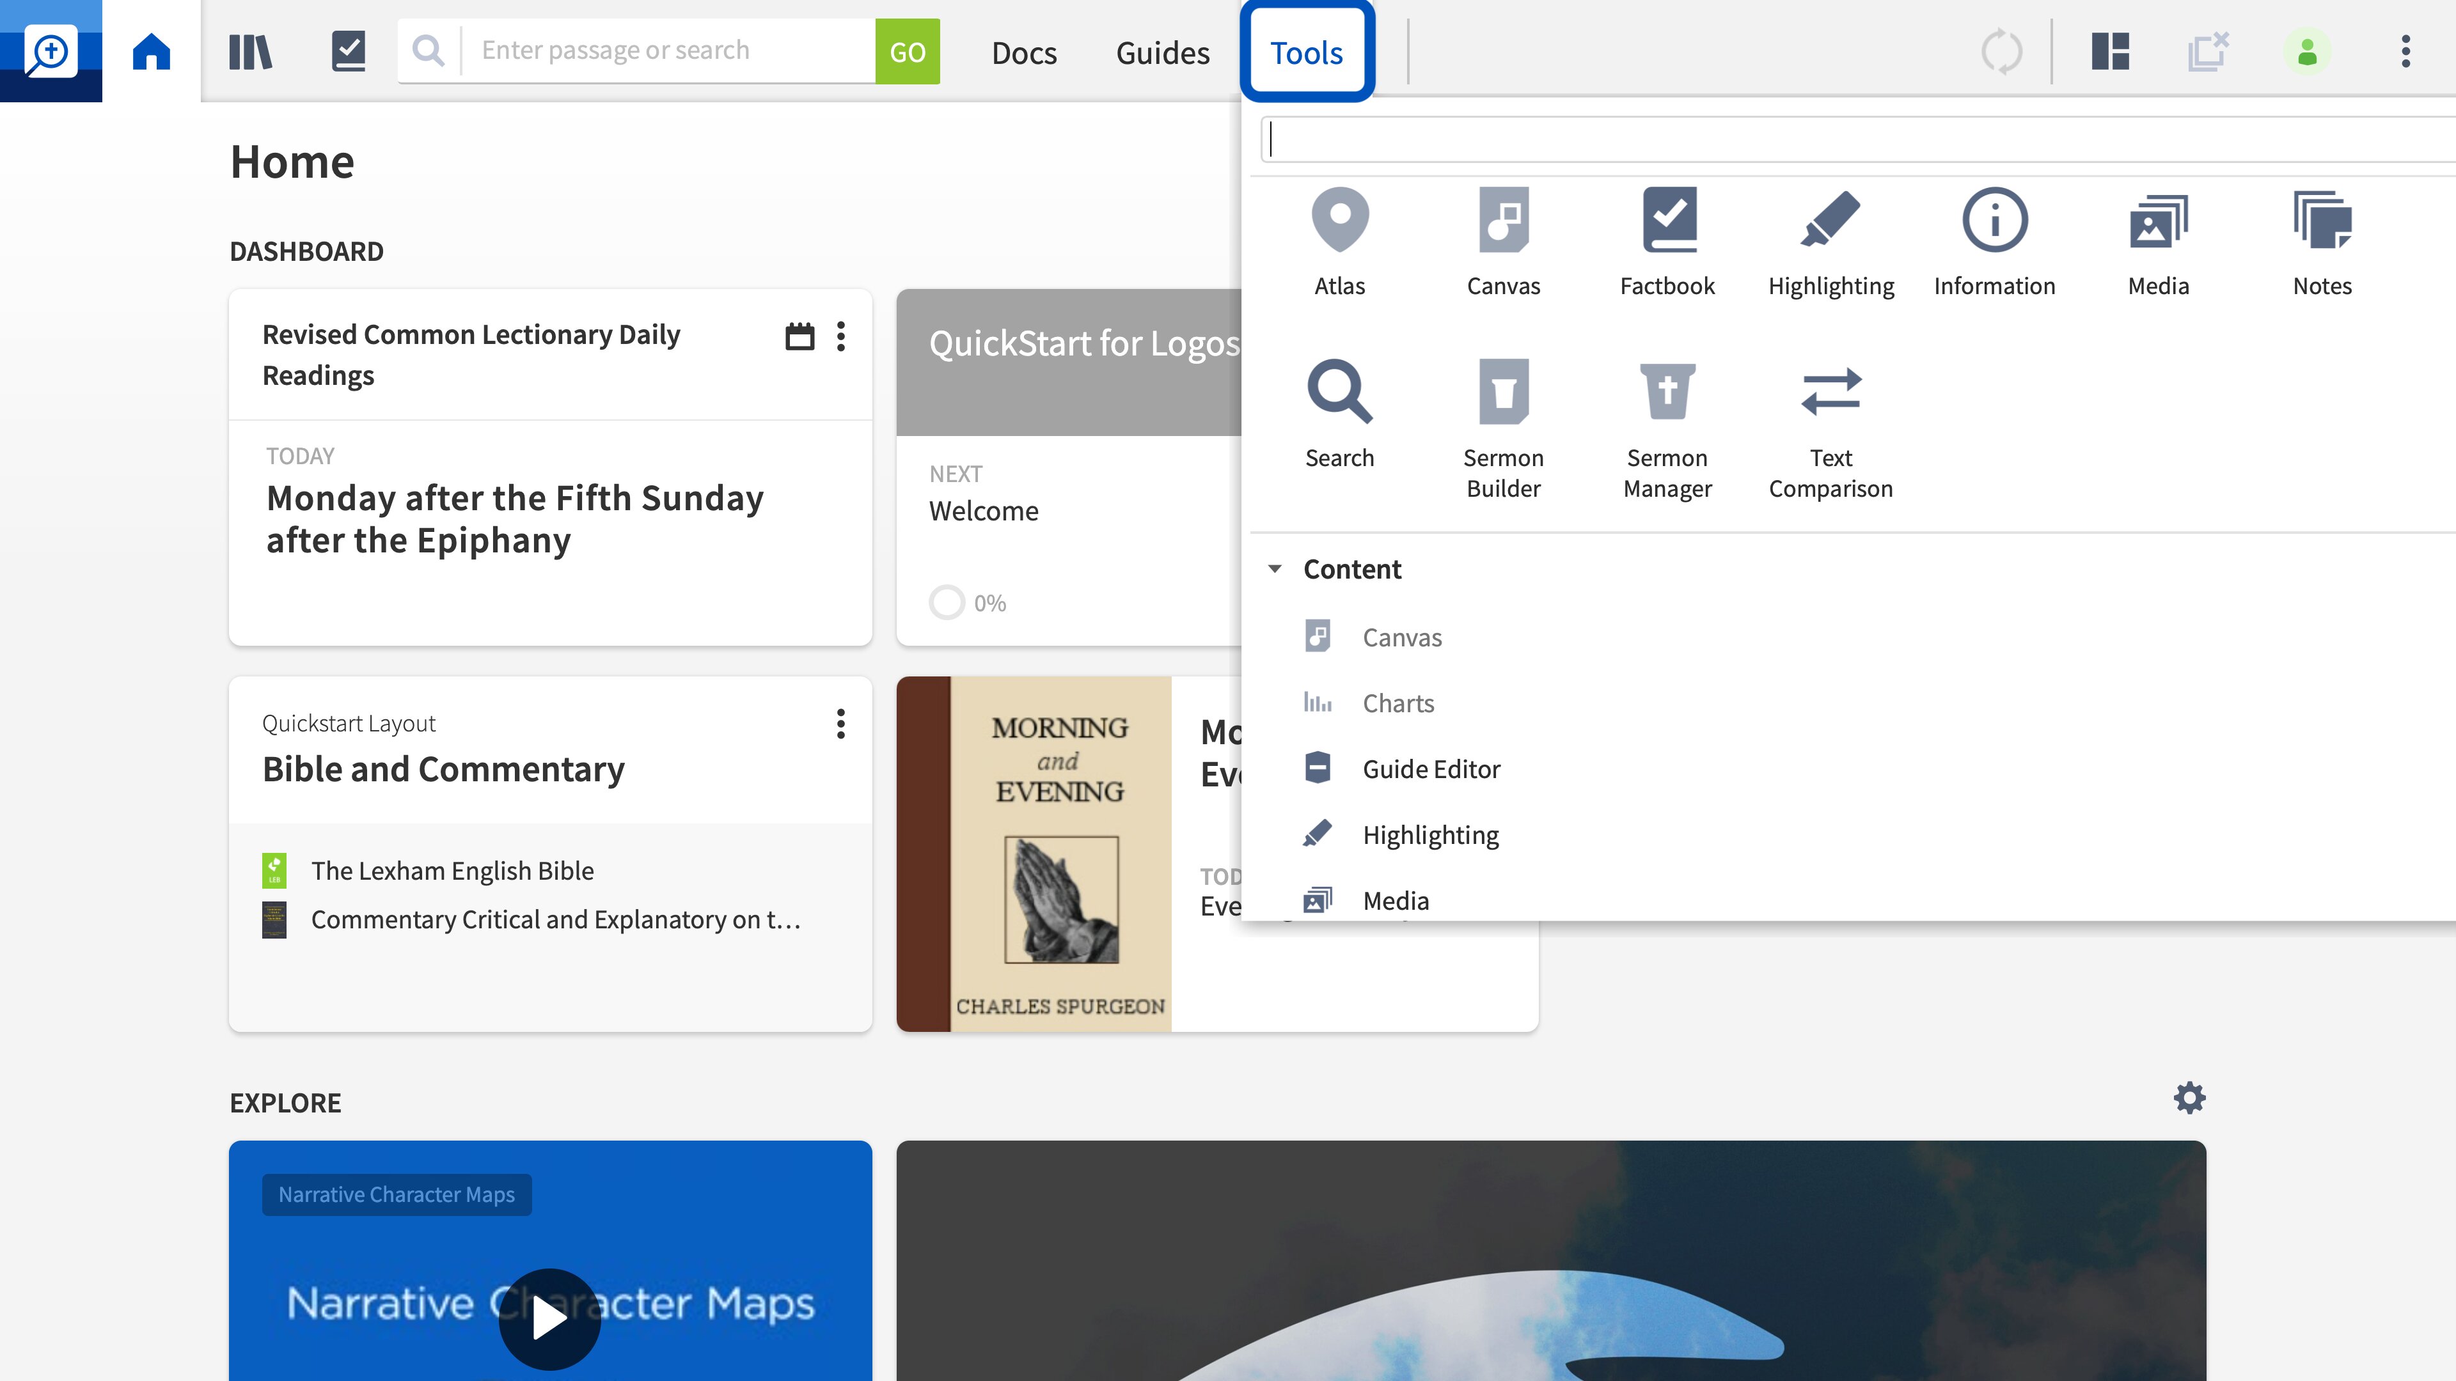Open Explore section settings gear
The width and height of the screenshot is (2456, 1381).
[2189, 1098]
